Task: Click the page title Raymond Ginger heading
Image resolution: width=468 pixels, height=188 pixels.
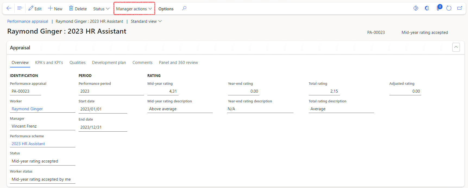Action: 67,31
